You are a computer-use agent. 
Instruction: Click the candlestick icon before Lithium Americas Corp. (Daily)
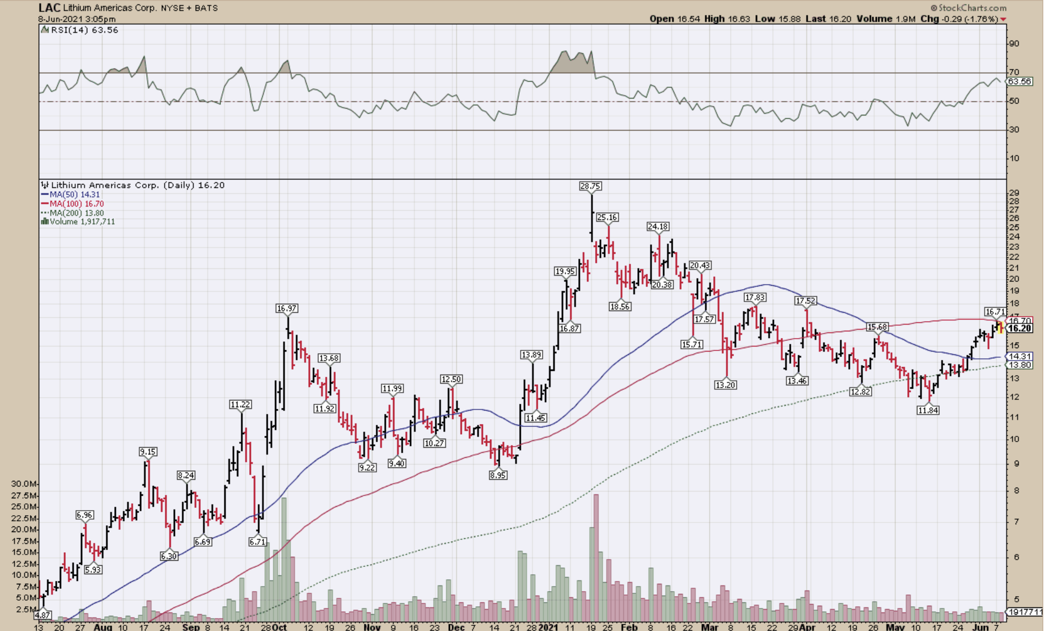(x=45, y=185)
